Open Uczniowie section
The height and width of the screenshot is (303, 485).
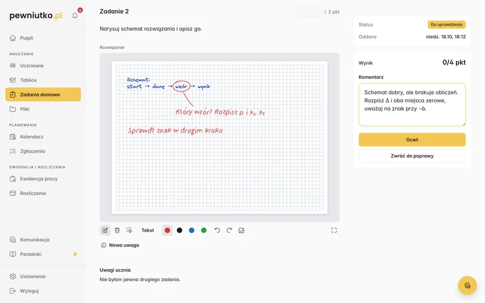click(43, 65)
